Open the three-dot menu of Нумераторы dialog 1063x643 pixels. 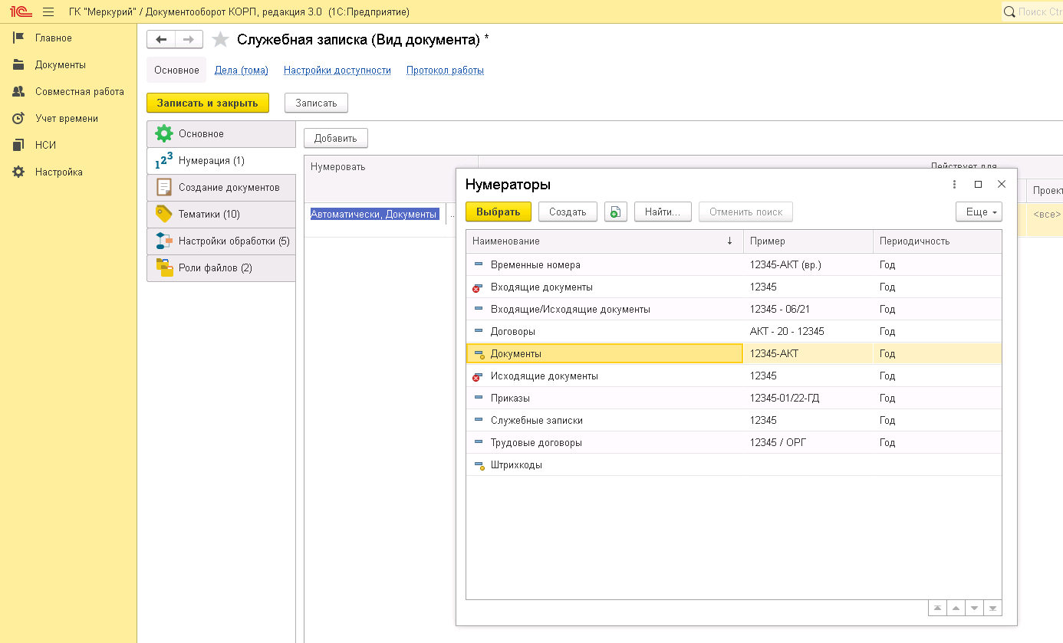point(955,185)
